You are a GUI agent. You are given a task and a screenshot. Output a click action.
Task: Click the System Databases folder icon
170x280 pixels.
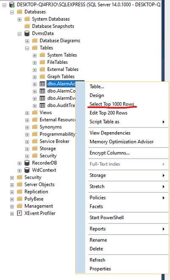pos(27,19)
